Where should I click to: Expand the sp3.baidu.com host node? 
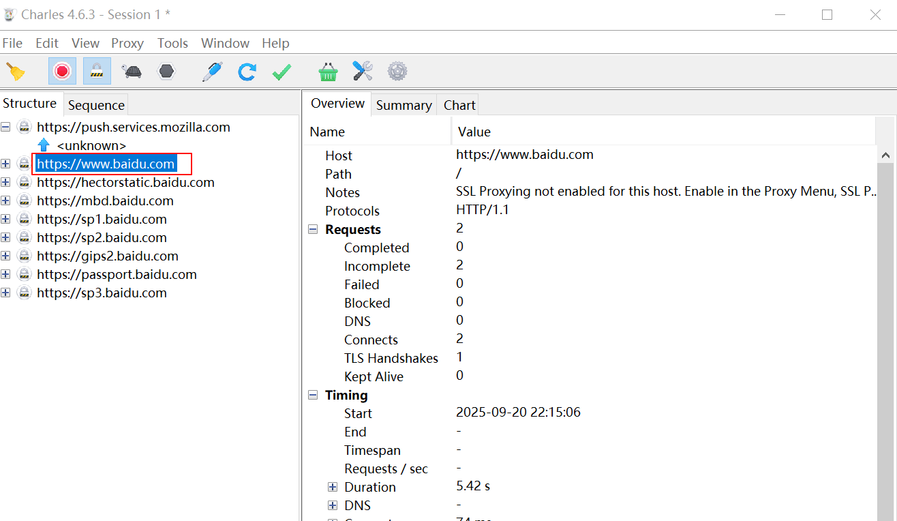6,293
